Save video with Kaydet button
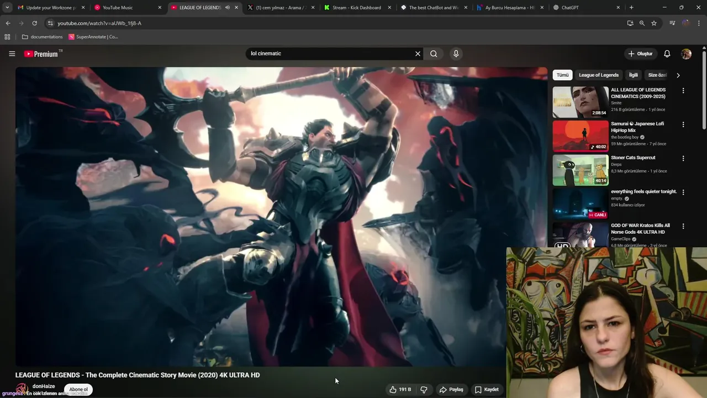707x398 pixels. 487,389
